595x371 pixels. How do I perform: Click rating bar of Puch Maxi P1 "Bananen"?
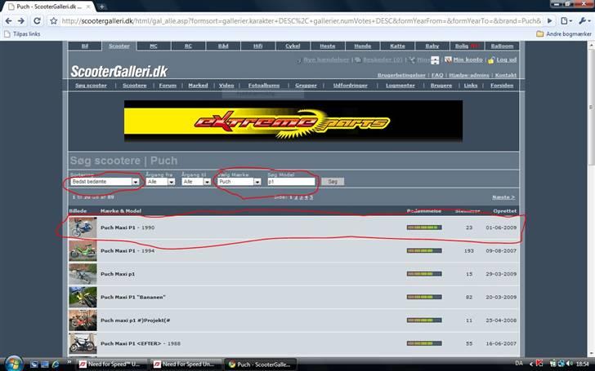[x=424, y=297]
